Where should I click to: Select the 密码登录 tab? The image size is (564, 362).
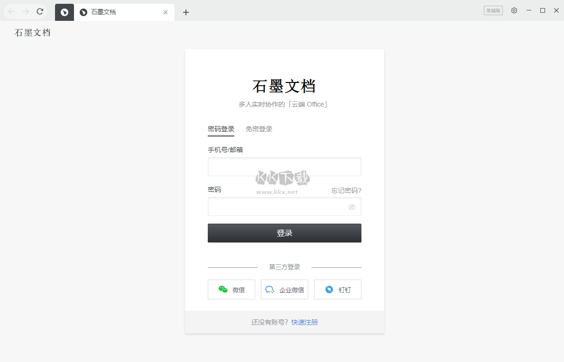(x=221, y=128)
